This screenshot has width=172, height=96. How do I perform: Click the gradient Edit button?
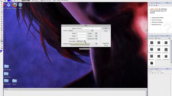(x=18, y=1)
